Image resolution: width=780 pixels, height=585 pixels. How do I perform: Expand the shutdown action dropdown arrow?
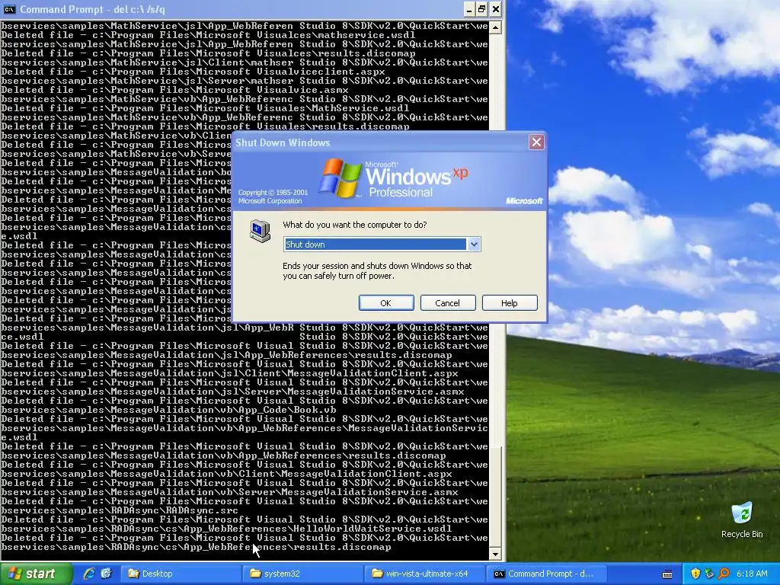point(474,245)
